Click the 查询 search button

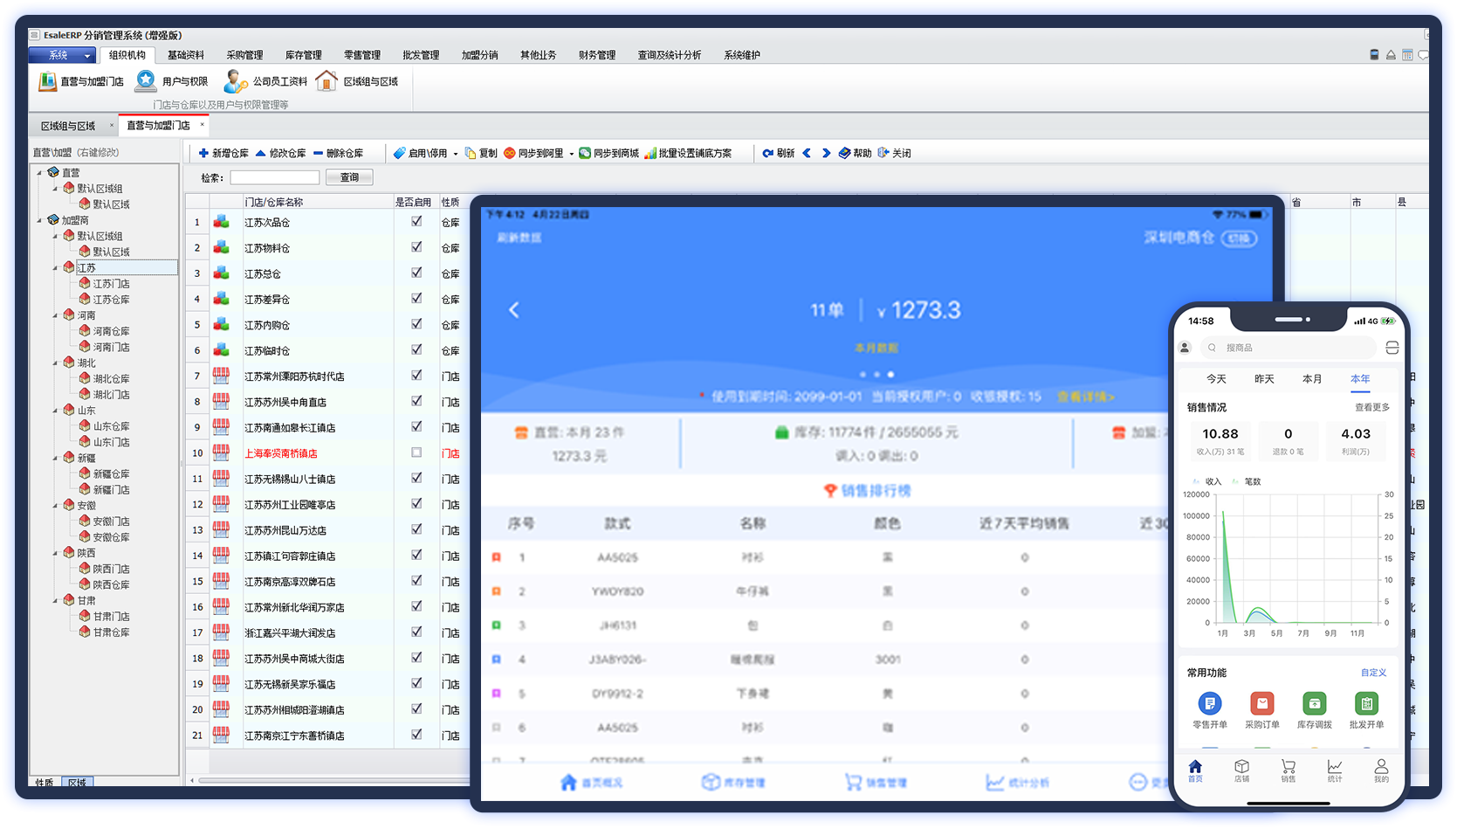349,177
